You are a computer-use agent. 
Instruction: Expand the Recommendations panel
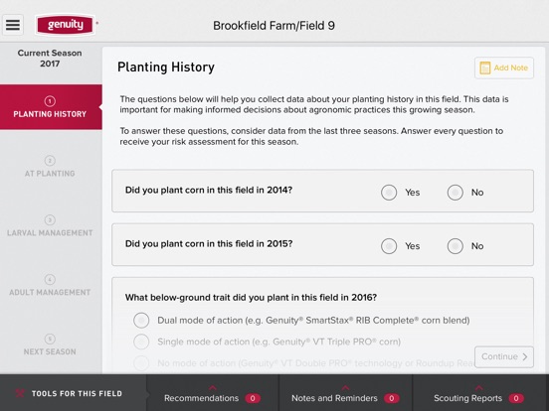click(x=213, y=393)
